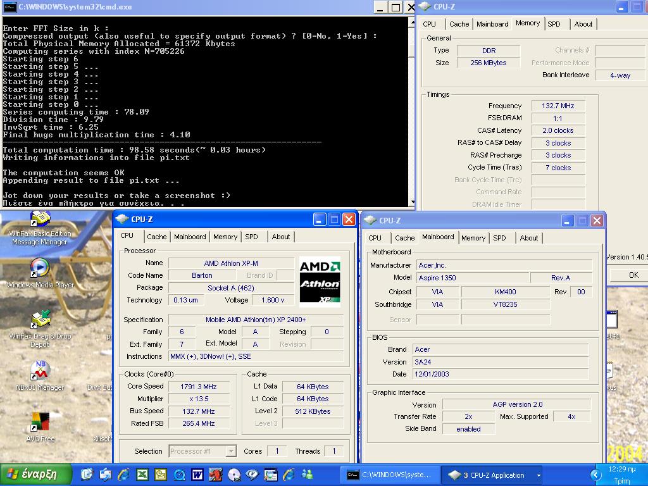The height and width of the screenshot is (486, 648).
Task: Click Model field Aspire 1350
Action: [x=473, y=278]
